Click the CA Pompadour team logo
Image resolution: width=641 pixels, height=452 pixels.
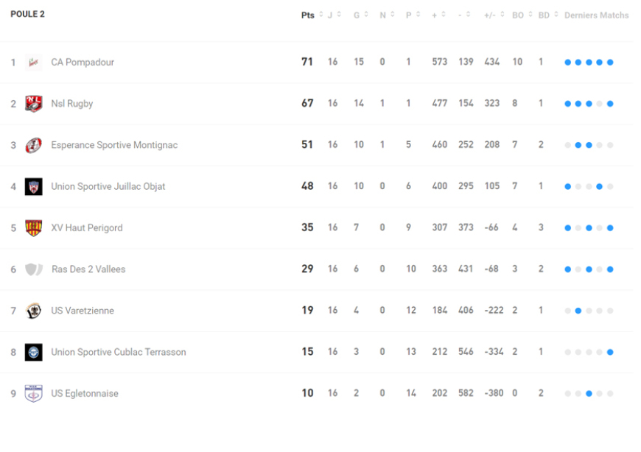click(x=33, y=63)
